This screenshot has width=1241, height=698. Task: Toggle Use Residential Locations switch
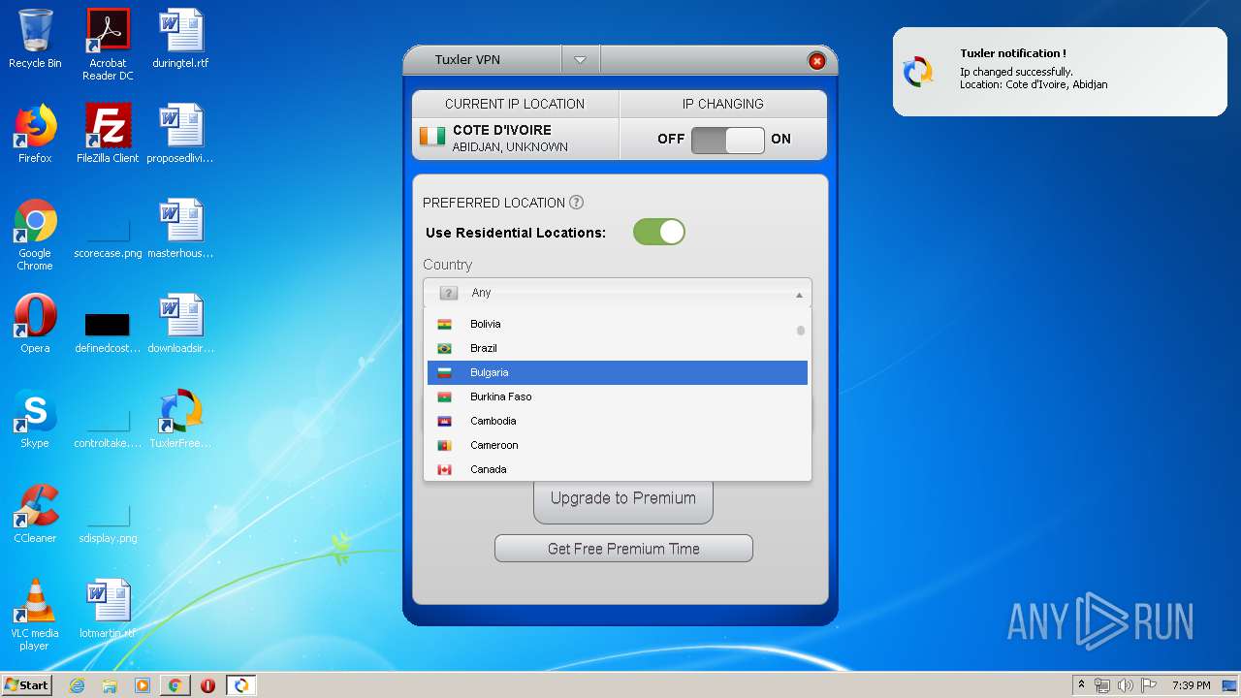[659, 232]
